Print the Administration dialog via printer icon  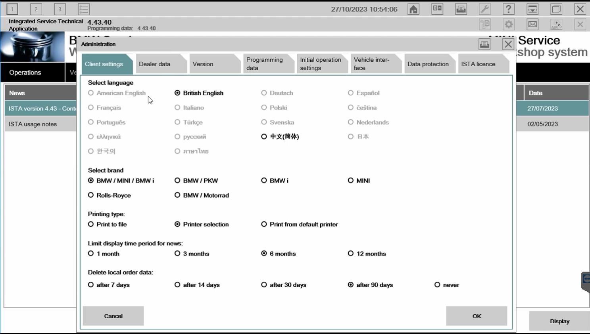coord(484,44)
